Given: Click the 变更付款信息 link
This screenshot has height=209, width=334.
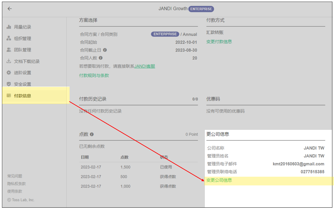Looking at the screenshot, I should pos(219,42).
